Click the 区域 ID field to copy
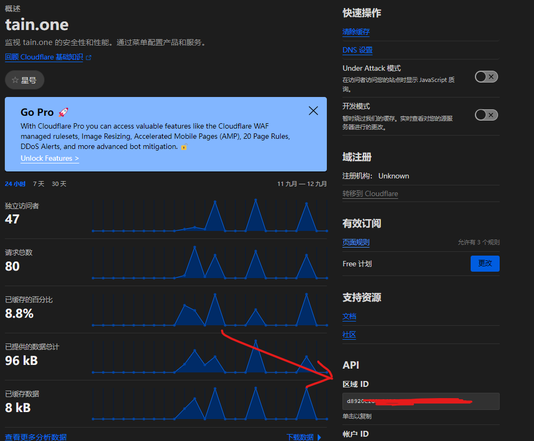Image resolution: width=534 pixels, height=441 pixels. (x=421, y=401)
